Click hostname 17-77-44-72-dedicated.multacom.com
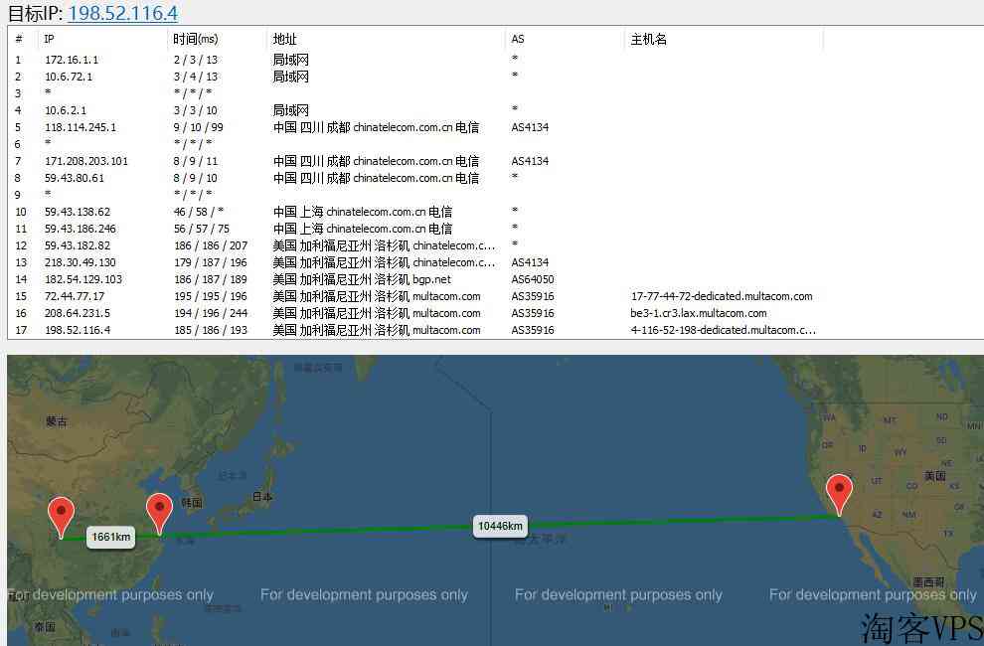The width and height of the screenshot is (984, 646). pos(721,297)
